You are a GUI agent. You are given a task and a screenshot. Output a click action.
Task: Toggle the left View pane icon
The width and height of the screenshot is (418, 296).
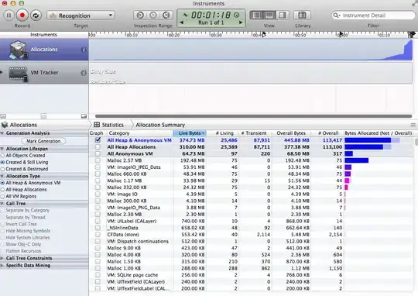click(x=255, y=15)
